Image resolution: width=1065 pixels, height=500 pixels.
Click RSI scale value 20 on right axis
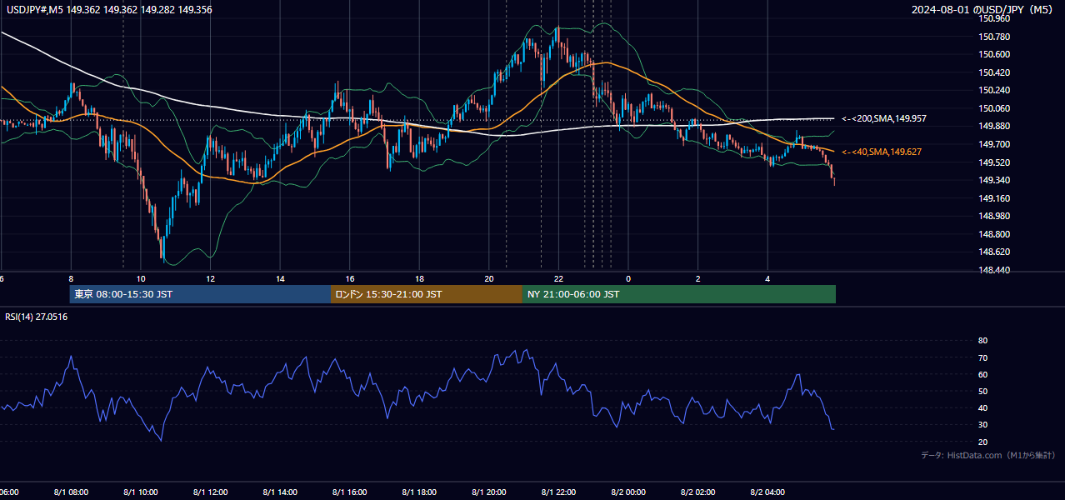(982, 442)
